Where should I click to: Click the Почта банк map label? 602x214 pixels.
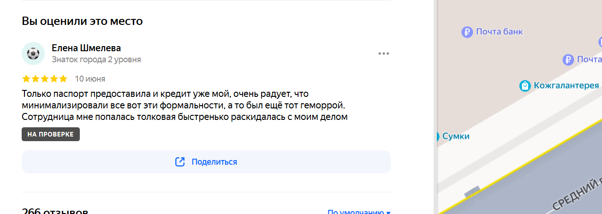(499, 32)
